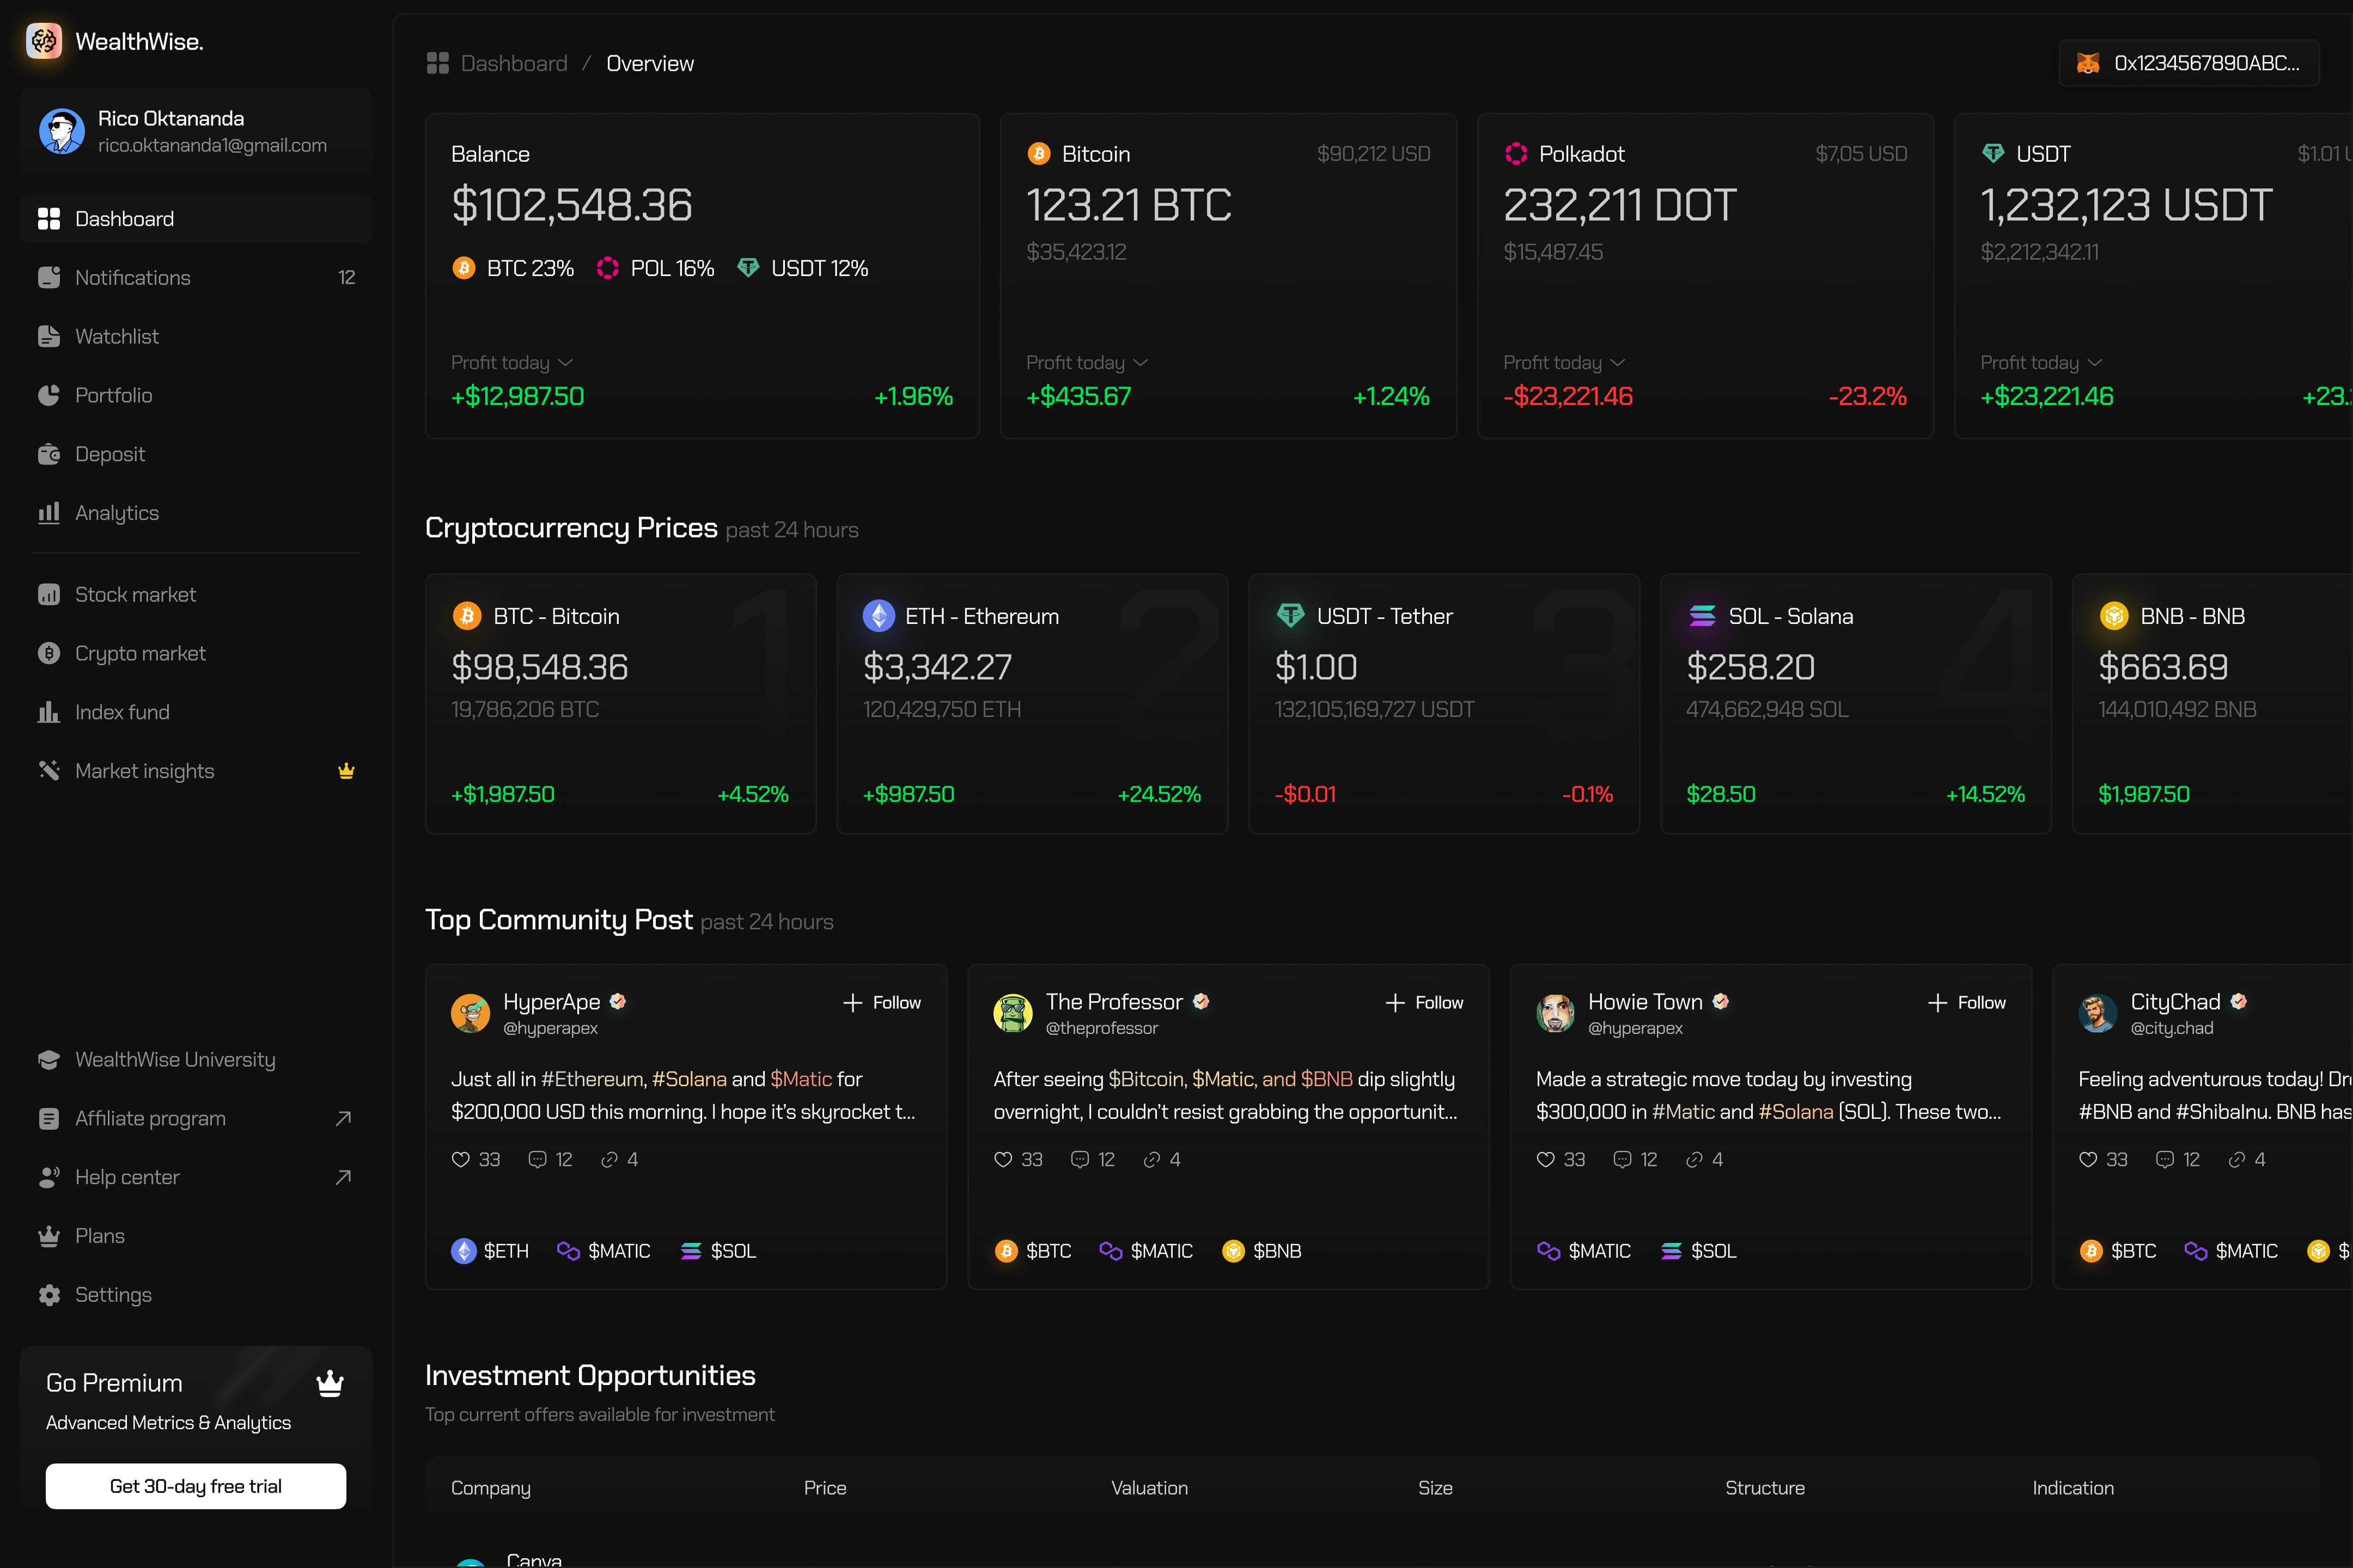Click the Notifications count badge 12
Viewport: 2353px width, 1568px height.
347,278
